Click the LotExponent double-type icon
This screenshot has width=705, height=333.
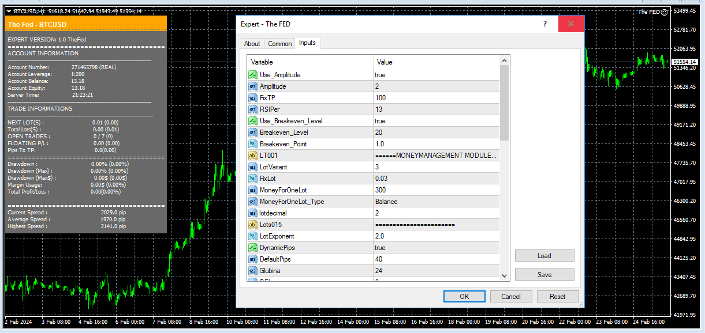coord(252,236)
